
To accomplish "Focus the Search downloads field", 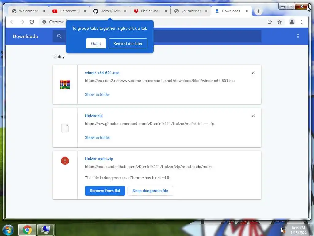I will click(157, 36).
